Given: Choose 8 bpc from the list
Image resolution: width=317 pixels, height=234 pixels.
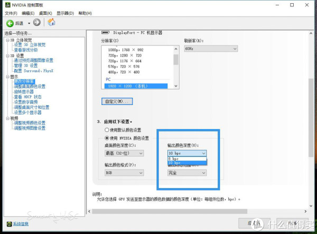Looking at the screenshot, I should click(187, 159).
